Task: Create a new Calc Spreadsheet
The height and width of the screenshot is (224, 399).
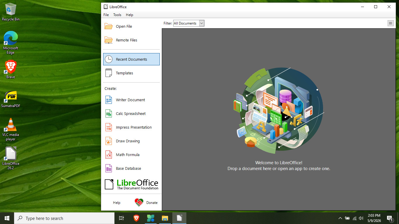Action: (x=131, y=113)
